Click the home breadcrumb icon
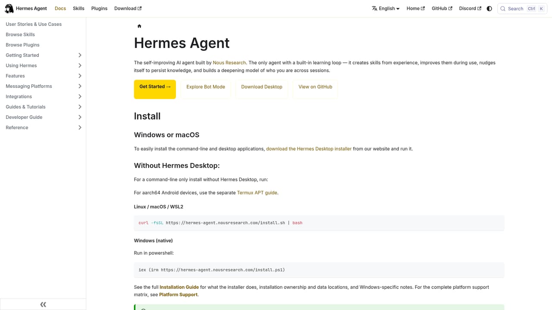Screen dimensions: 552x310 [x=139, y=26]
